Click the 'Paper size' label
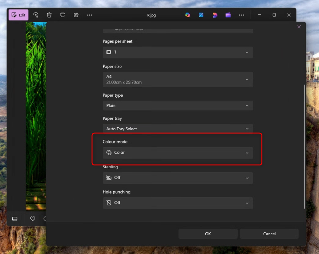The image size is (319, 254). coord(112,67)
